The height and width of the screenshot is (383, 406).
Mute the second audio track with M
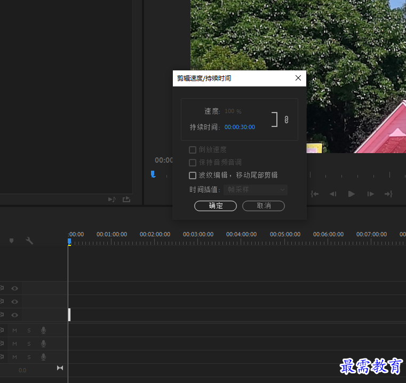coord(14,344)
